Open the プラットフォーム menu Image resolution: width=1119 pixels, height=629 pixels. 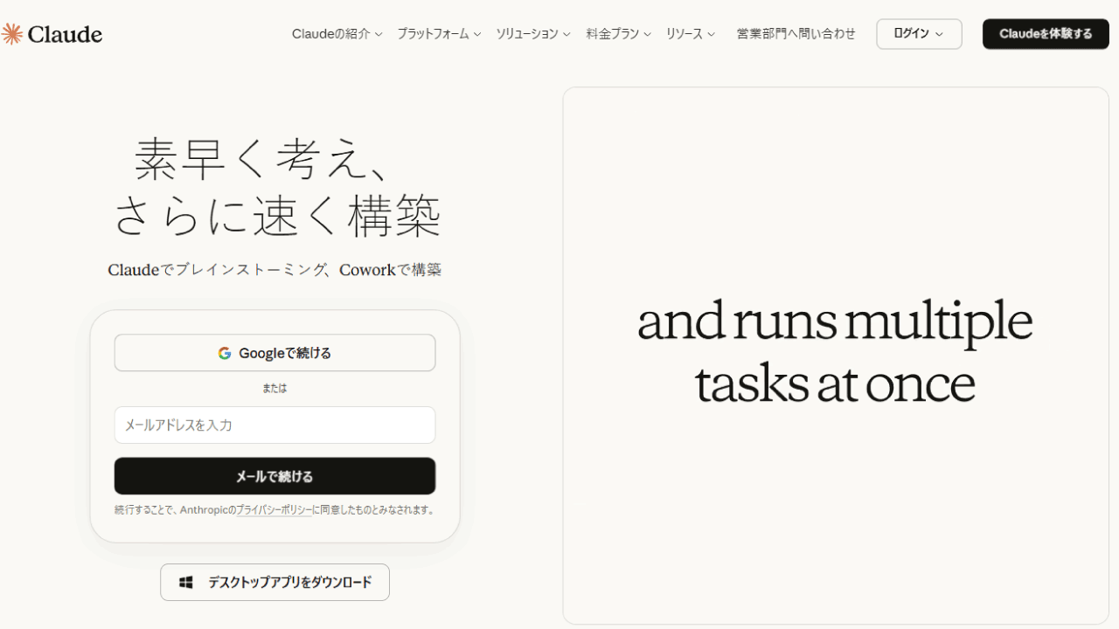coord(433,34)
